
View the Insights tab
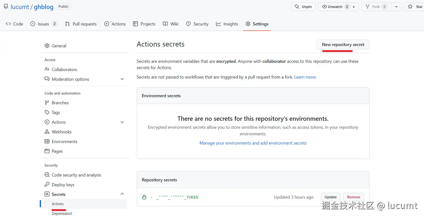(x=227, y=24)
